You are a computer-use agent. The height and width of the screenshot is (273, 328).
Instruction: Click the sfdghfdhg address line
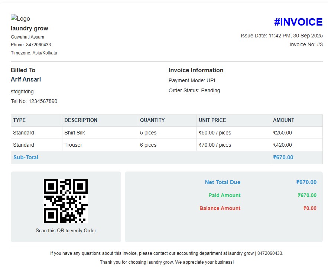tap(22, 91)
